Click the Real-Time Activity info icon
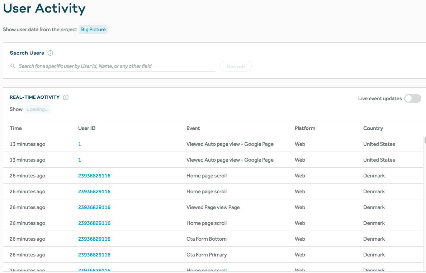Viewport: 426px width, 273px height. [x=66, y=97]
